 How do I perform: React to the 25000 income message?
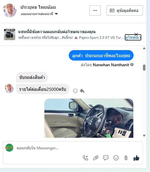click(75, 91)
